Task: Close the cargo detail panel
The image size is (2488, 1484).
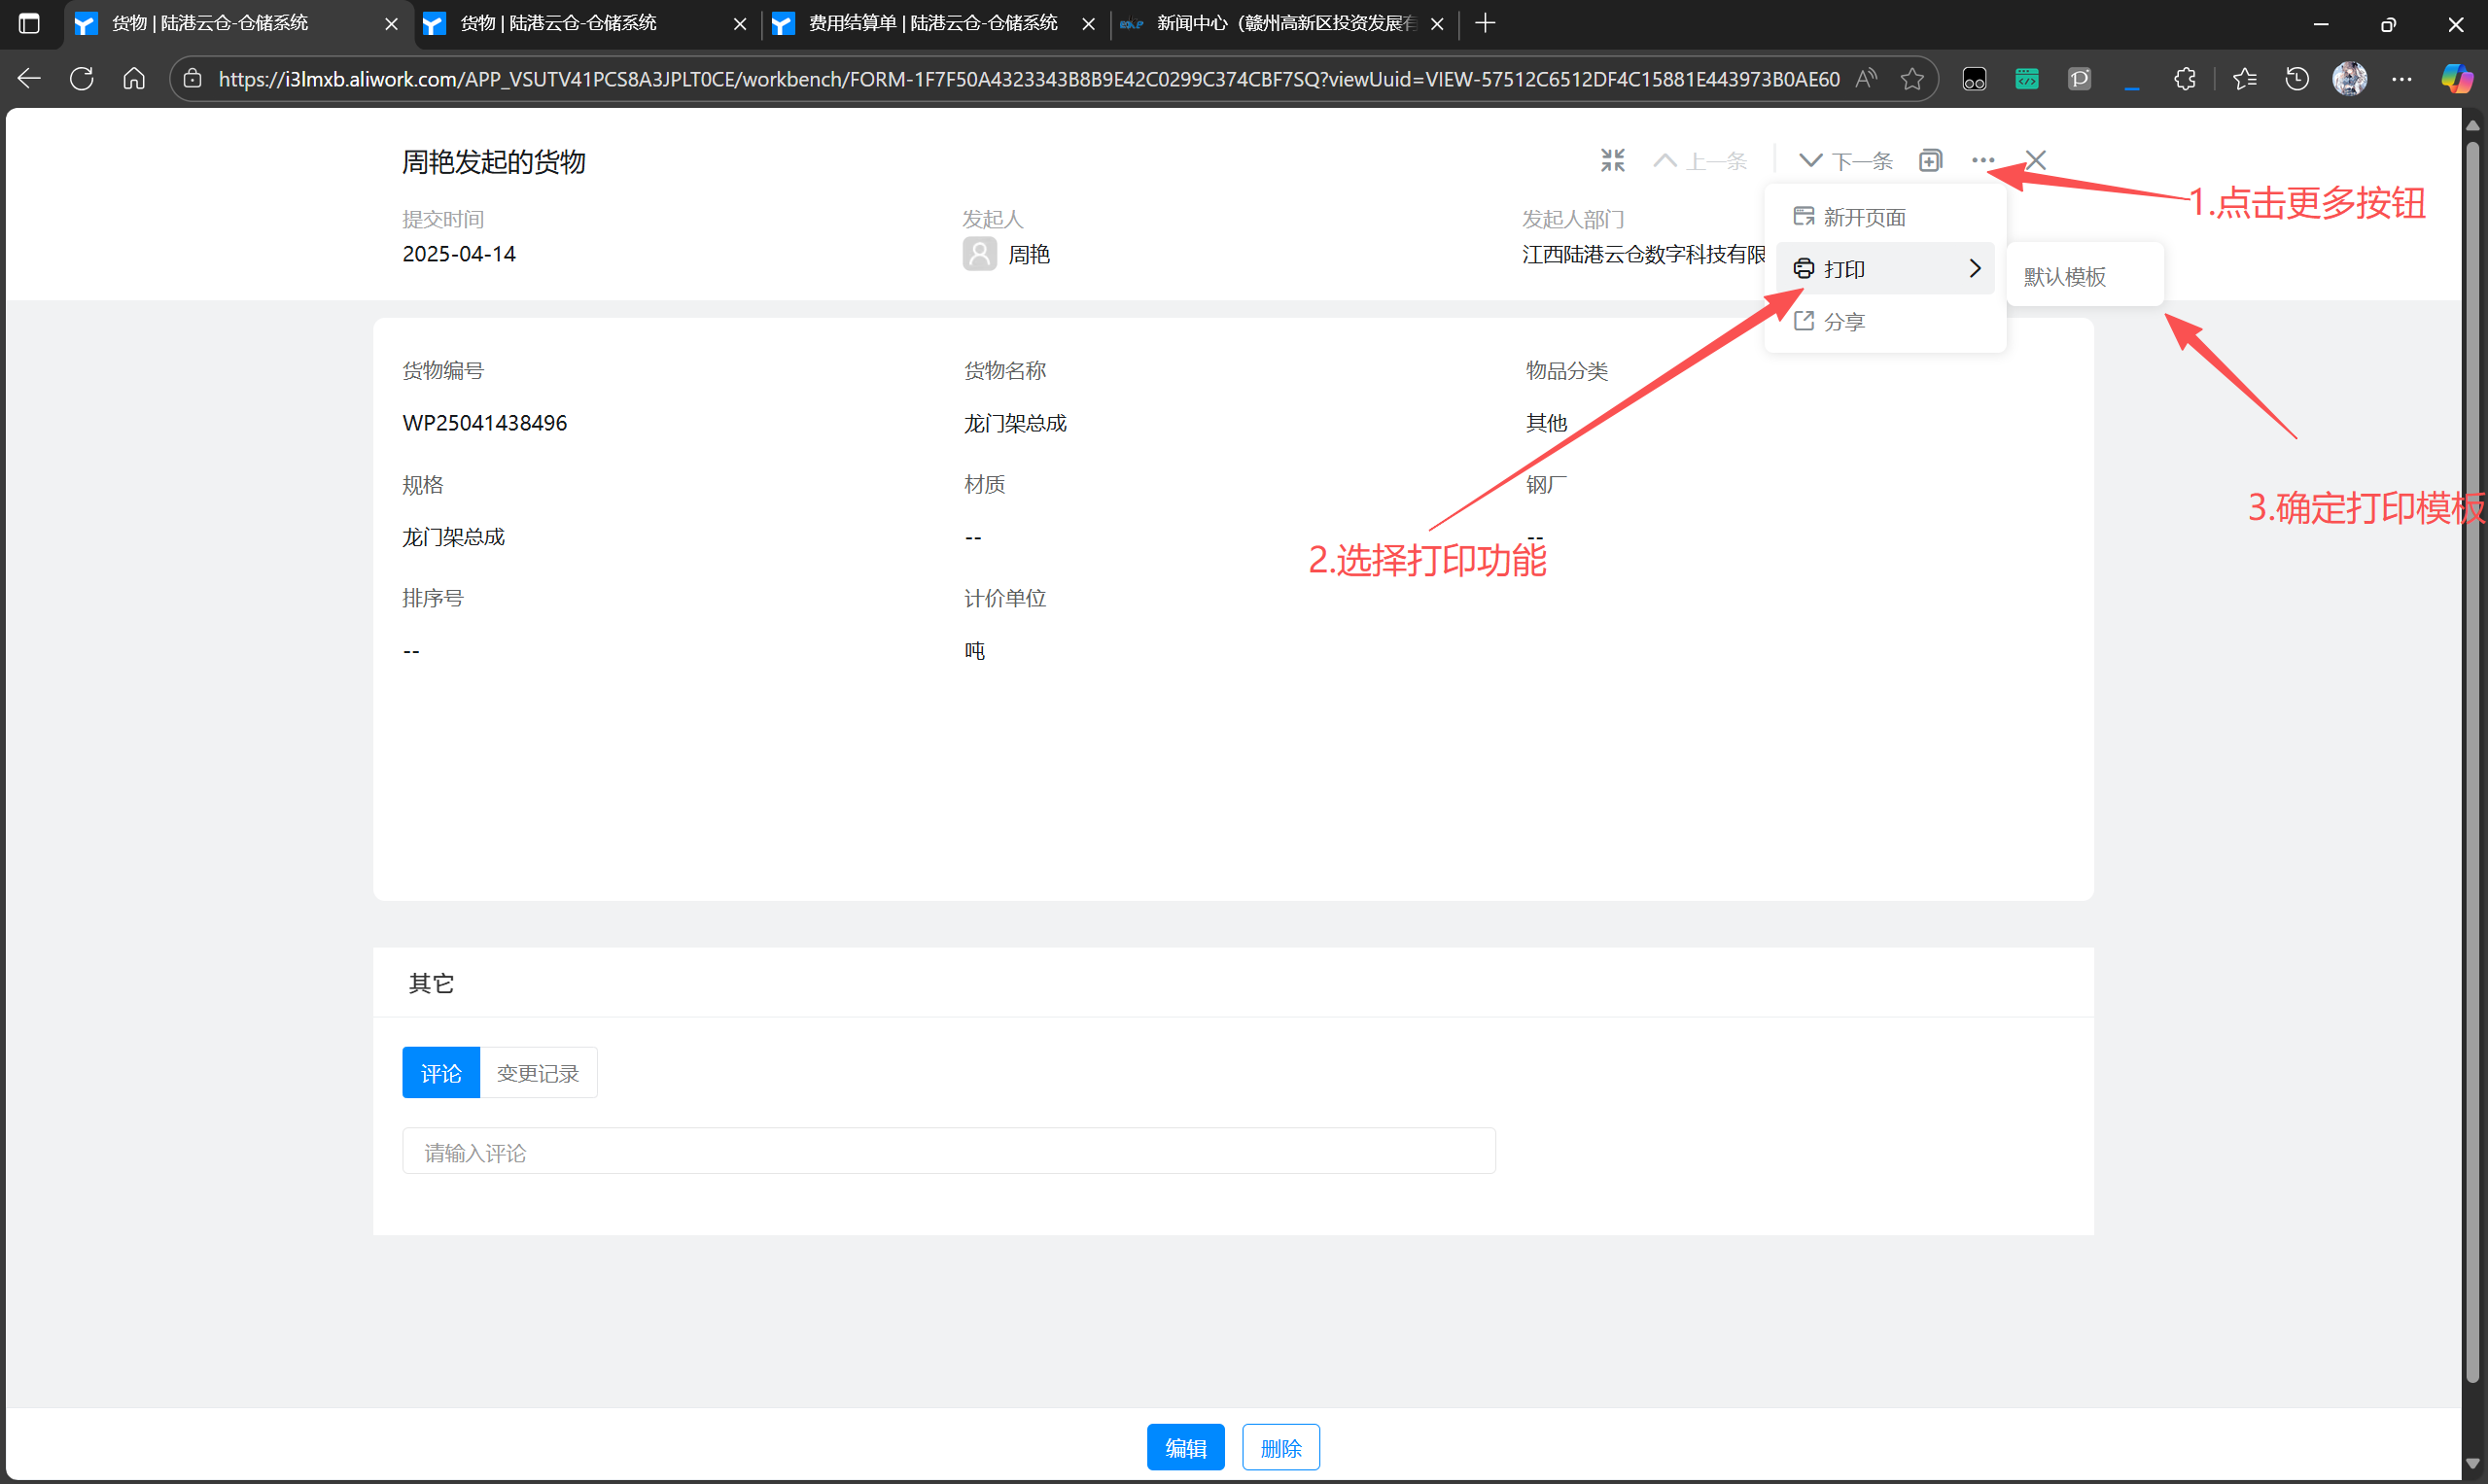Action: pyautogui.click(x=2035, y=160)
